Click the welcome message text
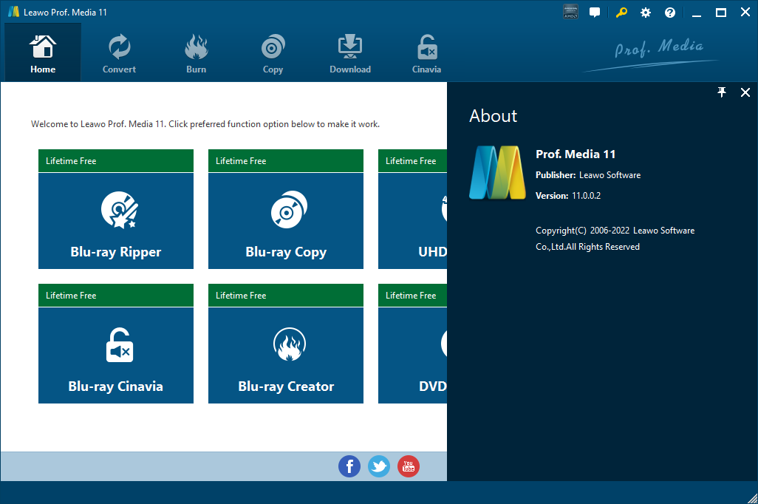 [x=205, y=124]
